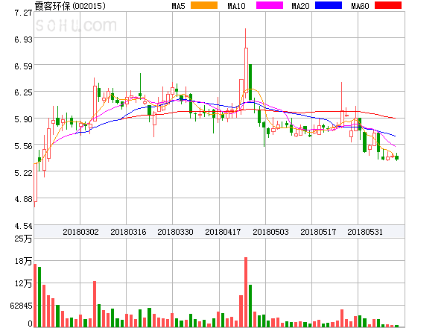Click the 25万 volume axis label
This screenshot has width=447, height=328.
(x=23, y=238)
